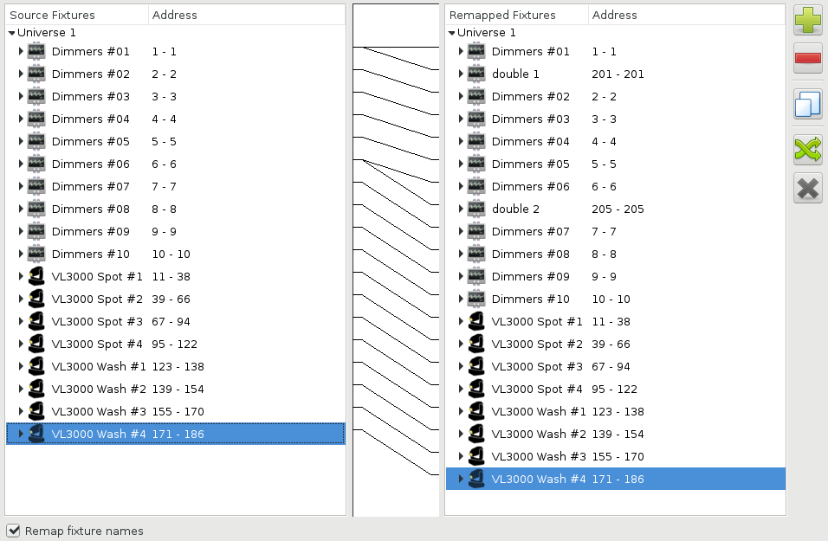This screenshot has width=828, height=541.
Task: Select remapped VL3000 Wash #1 moving head icon
Action: click(x=476, y=411)
